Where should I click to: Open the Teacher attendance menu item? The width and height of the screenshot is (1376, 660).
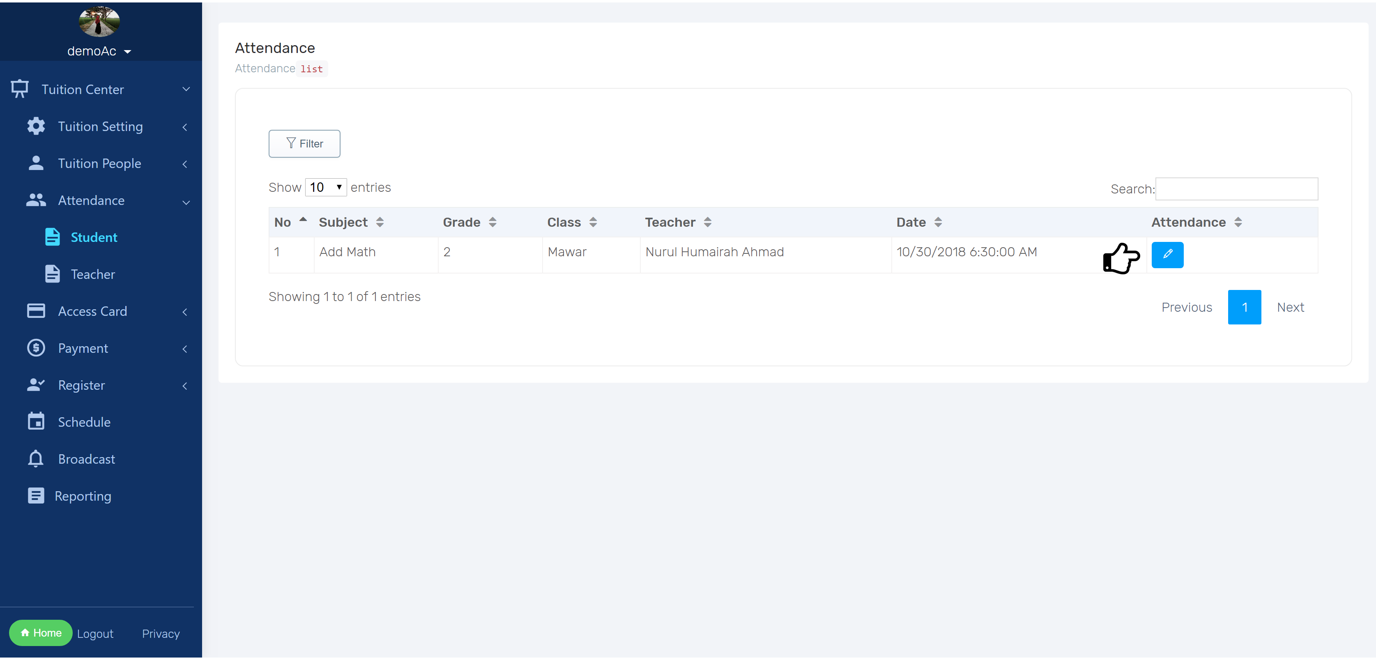pyautogui.click(x=93, y=274)
